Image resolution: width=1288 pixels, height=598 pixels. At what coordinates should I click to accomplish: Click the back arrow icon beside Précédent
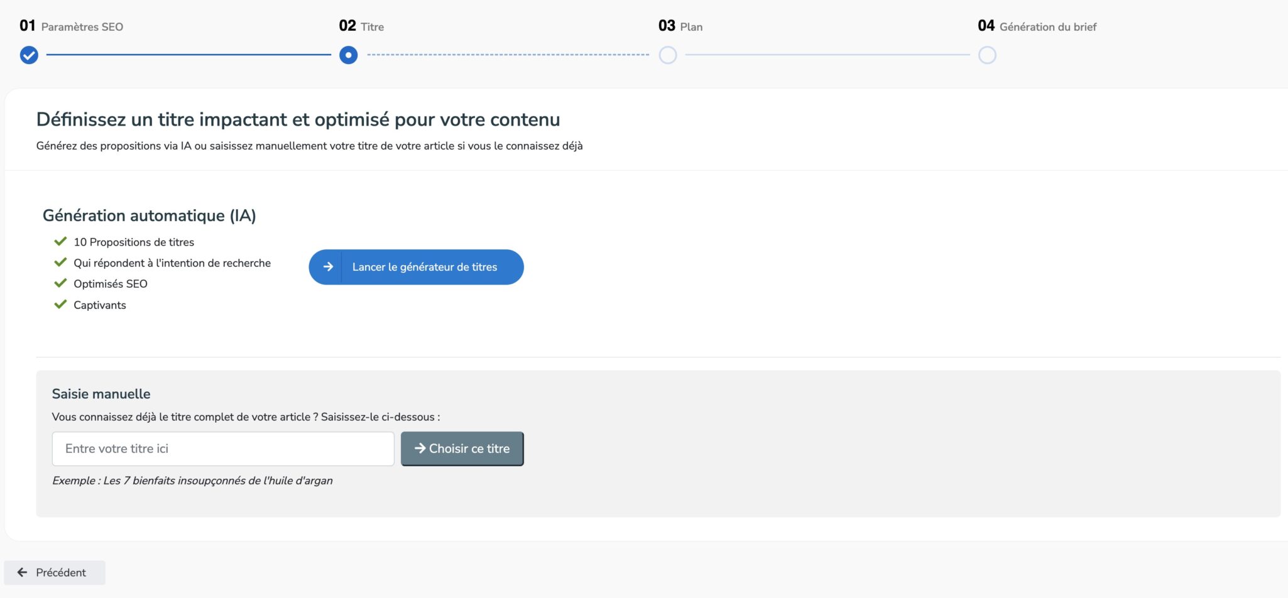[22, 572]
